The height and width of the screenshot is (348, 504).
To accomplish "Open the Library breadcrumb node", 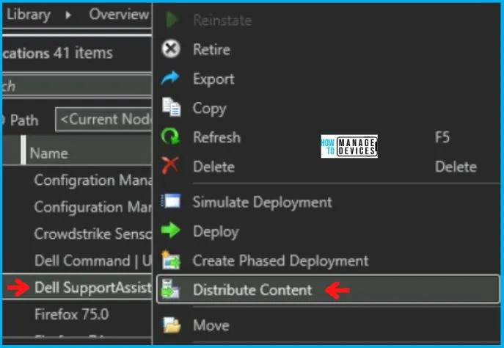I will (29, 15).
